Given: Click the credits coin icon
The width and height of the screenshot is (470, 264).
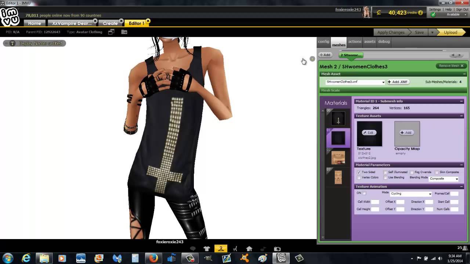Looking at the screenshot, I should click(x=379, y=13).
